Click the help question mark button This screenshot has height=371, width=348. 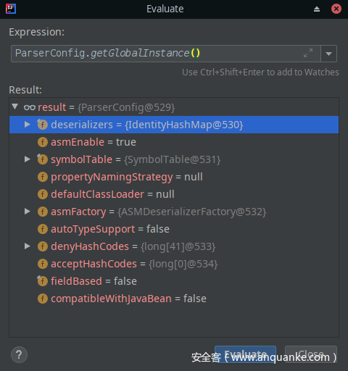pyautogui.click(x=19, y=354)
